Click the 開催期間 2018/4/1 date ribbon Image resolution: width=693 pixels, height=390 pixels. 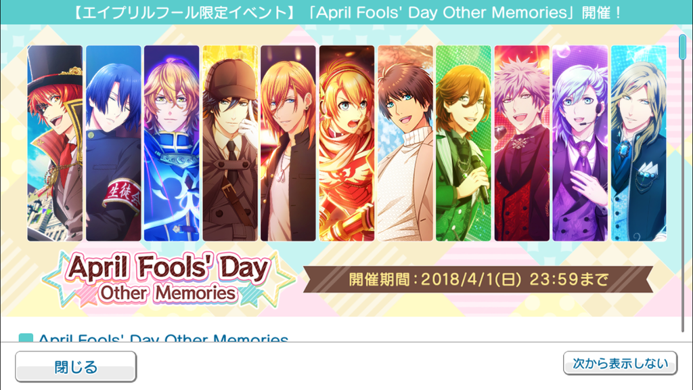tap(478, 279)
